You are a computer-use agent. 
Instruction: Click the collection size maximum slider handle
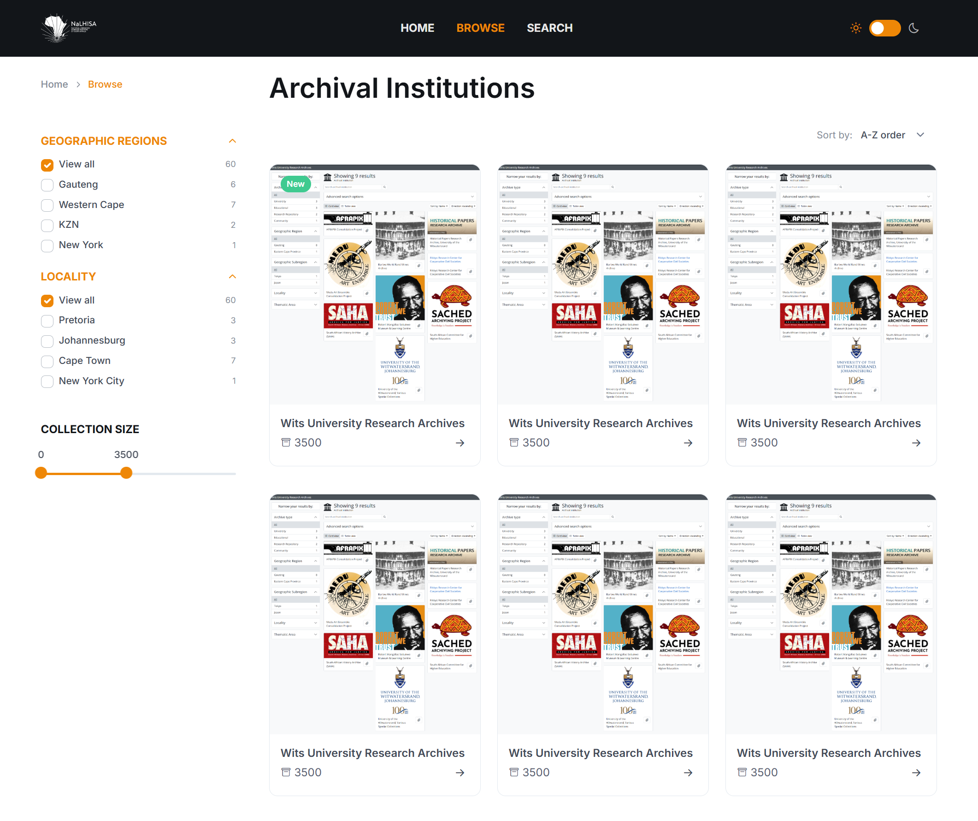pyautogui.click(x=126, y=473)
